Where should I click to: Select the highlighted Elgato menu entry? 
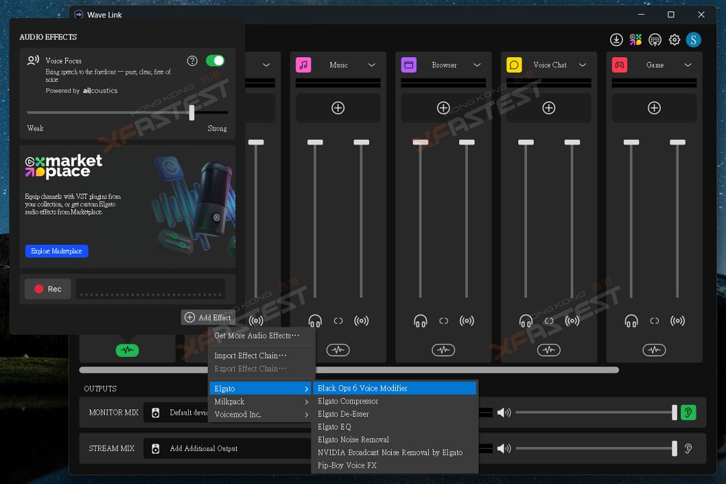pos(261,389)
